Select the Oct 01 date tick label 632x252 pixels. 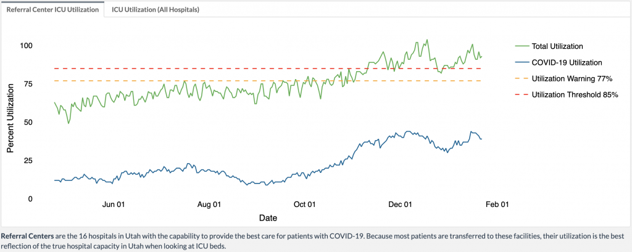(x=305, y=204)
